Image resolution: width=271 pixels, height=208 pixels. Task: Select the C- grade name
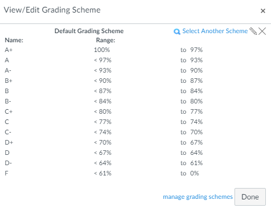click(8, 132)
